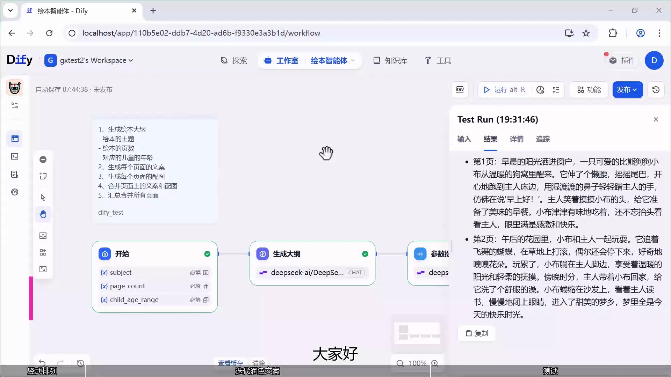Open the monitoring gauge sidebar icon
This screenshot has width=671, height=377.
pyautogui.click(x=15, y=192)
